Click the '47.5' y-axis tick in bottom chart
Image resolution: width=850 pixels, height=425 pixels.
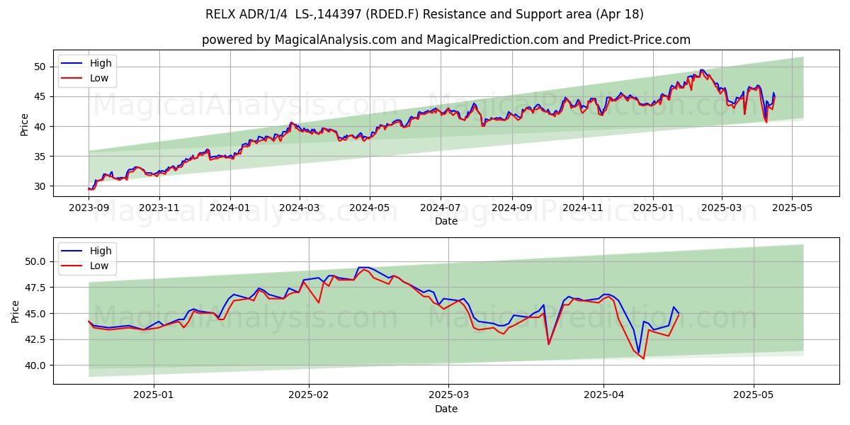[x=37, y=288]
